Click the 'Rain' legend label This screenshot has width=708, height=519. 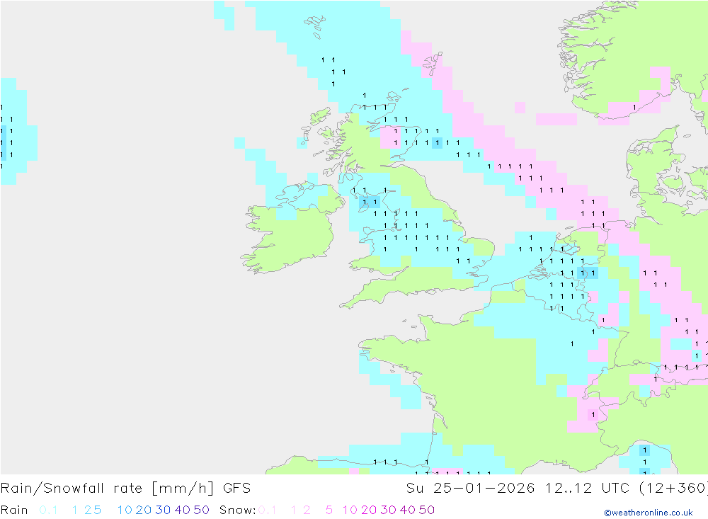[14, 510]
